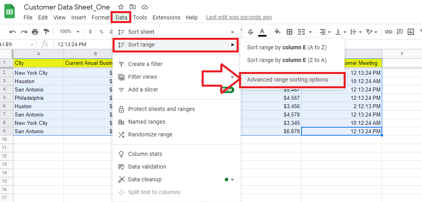Viewport: 422px width, 202px height.
Task: Open the last edit history link
Action: pos(239,17)
